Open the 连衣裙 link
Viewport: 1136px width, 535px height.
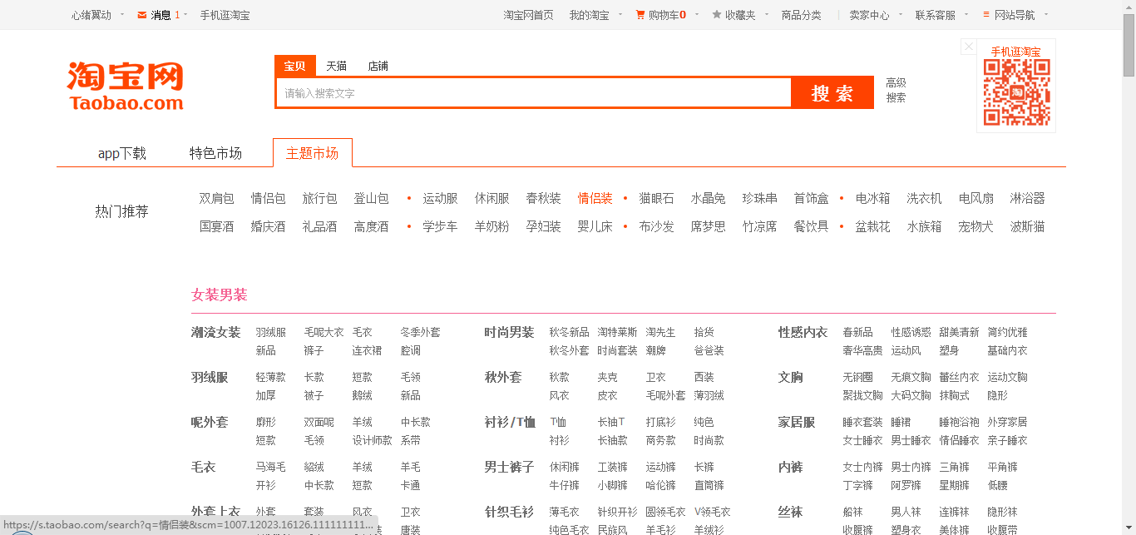point(367,350)
